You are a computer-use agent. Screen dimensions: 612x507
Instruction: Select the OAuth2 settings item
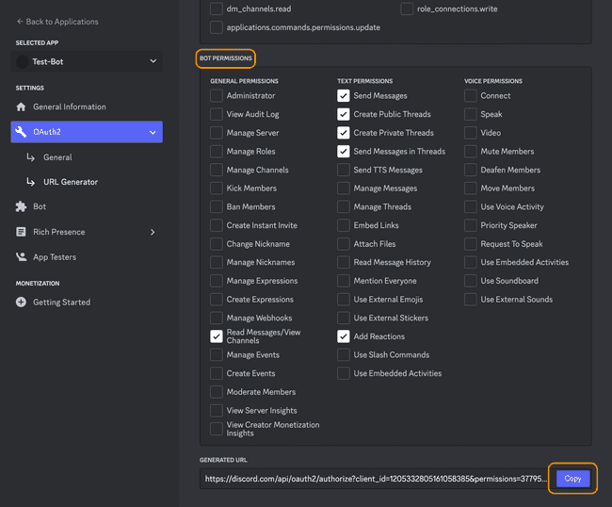(x=87, y=132)
